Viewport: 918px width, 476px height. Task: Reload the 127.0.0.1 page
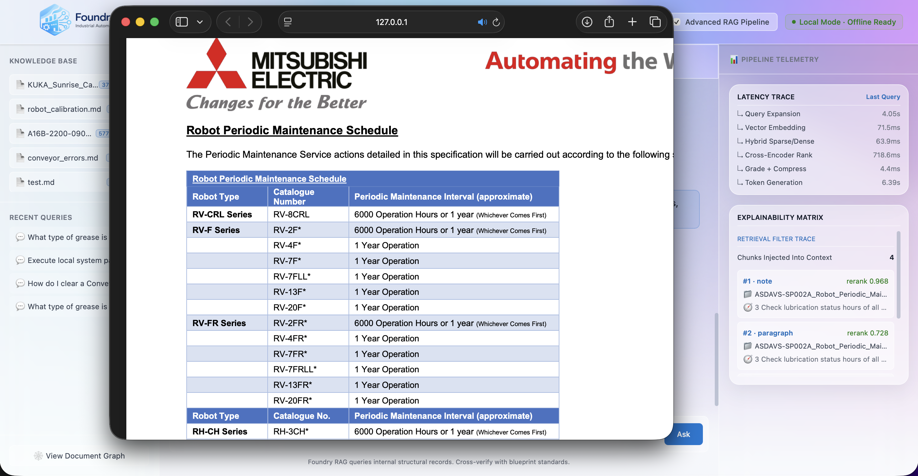[x=496, y=22]
